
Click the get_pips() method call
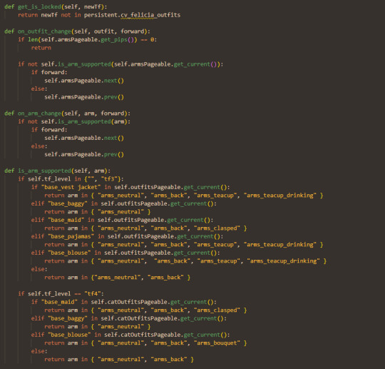tap(119, 39)
